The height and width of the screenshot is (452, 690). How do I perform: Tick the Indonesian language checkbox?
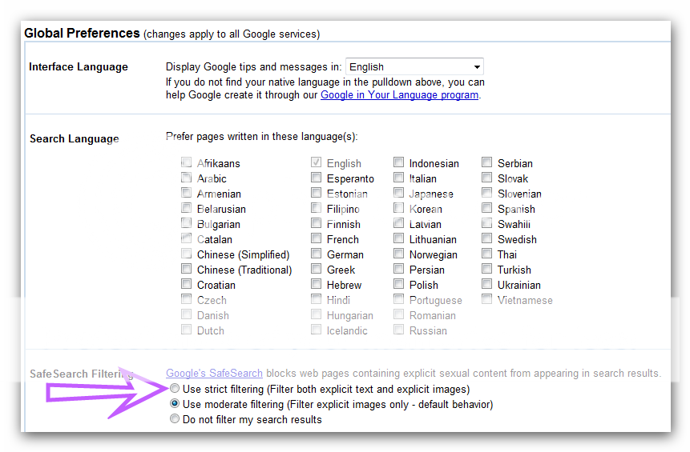click(x=399, y=163)
